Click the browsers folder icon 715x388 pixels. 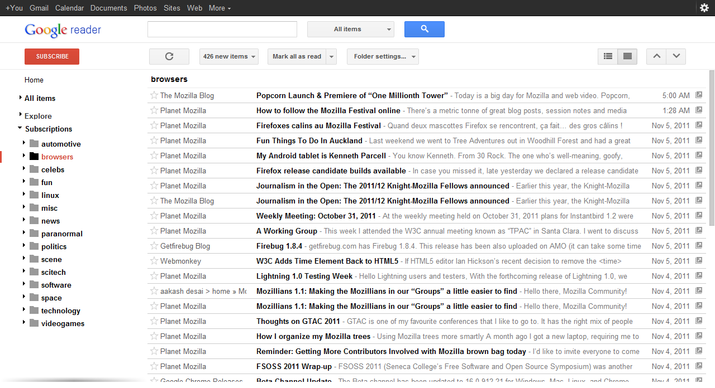point(34,157)
